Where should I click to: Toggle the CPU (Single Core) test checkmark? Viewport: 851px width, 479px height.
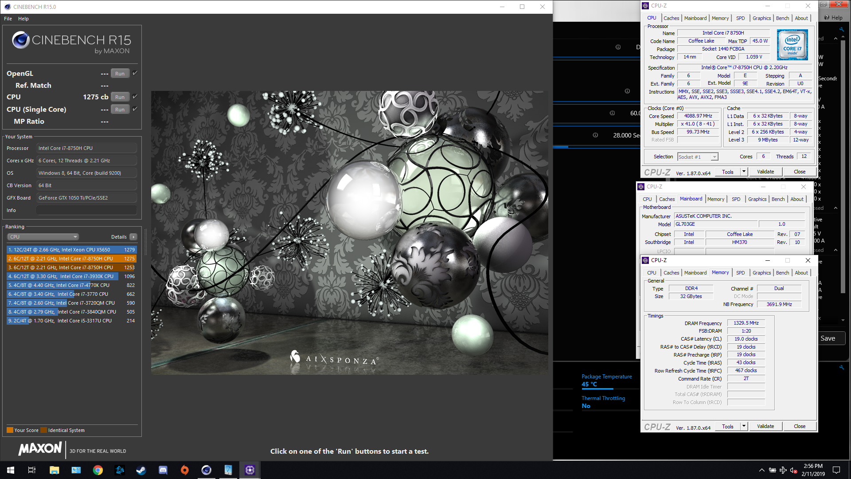point(135,109)
